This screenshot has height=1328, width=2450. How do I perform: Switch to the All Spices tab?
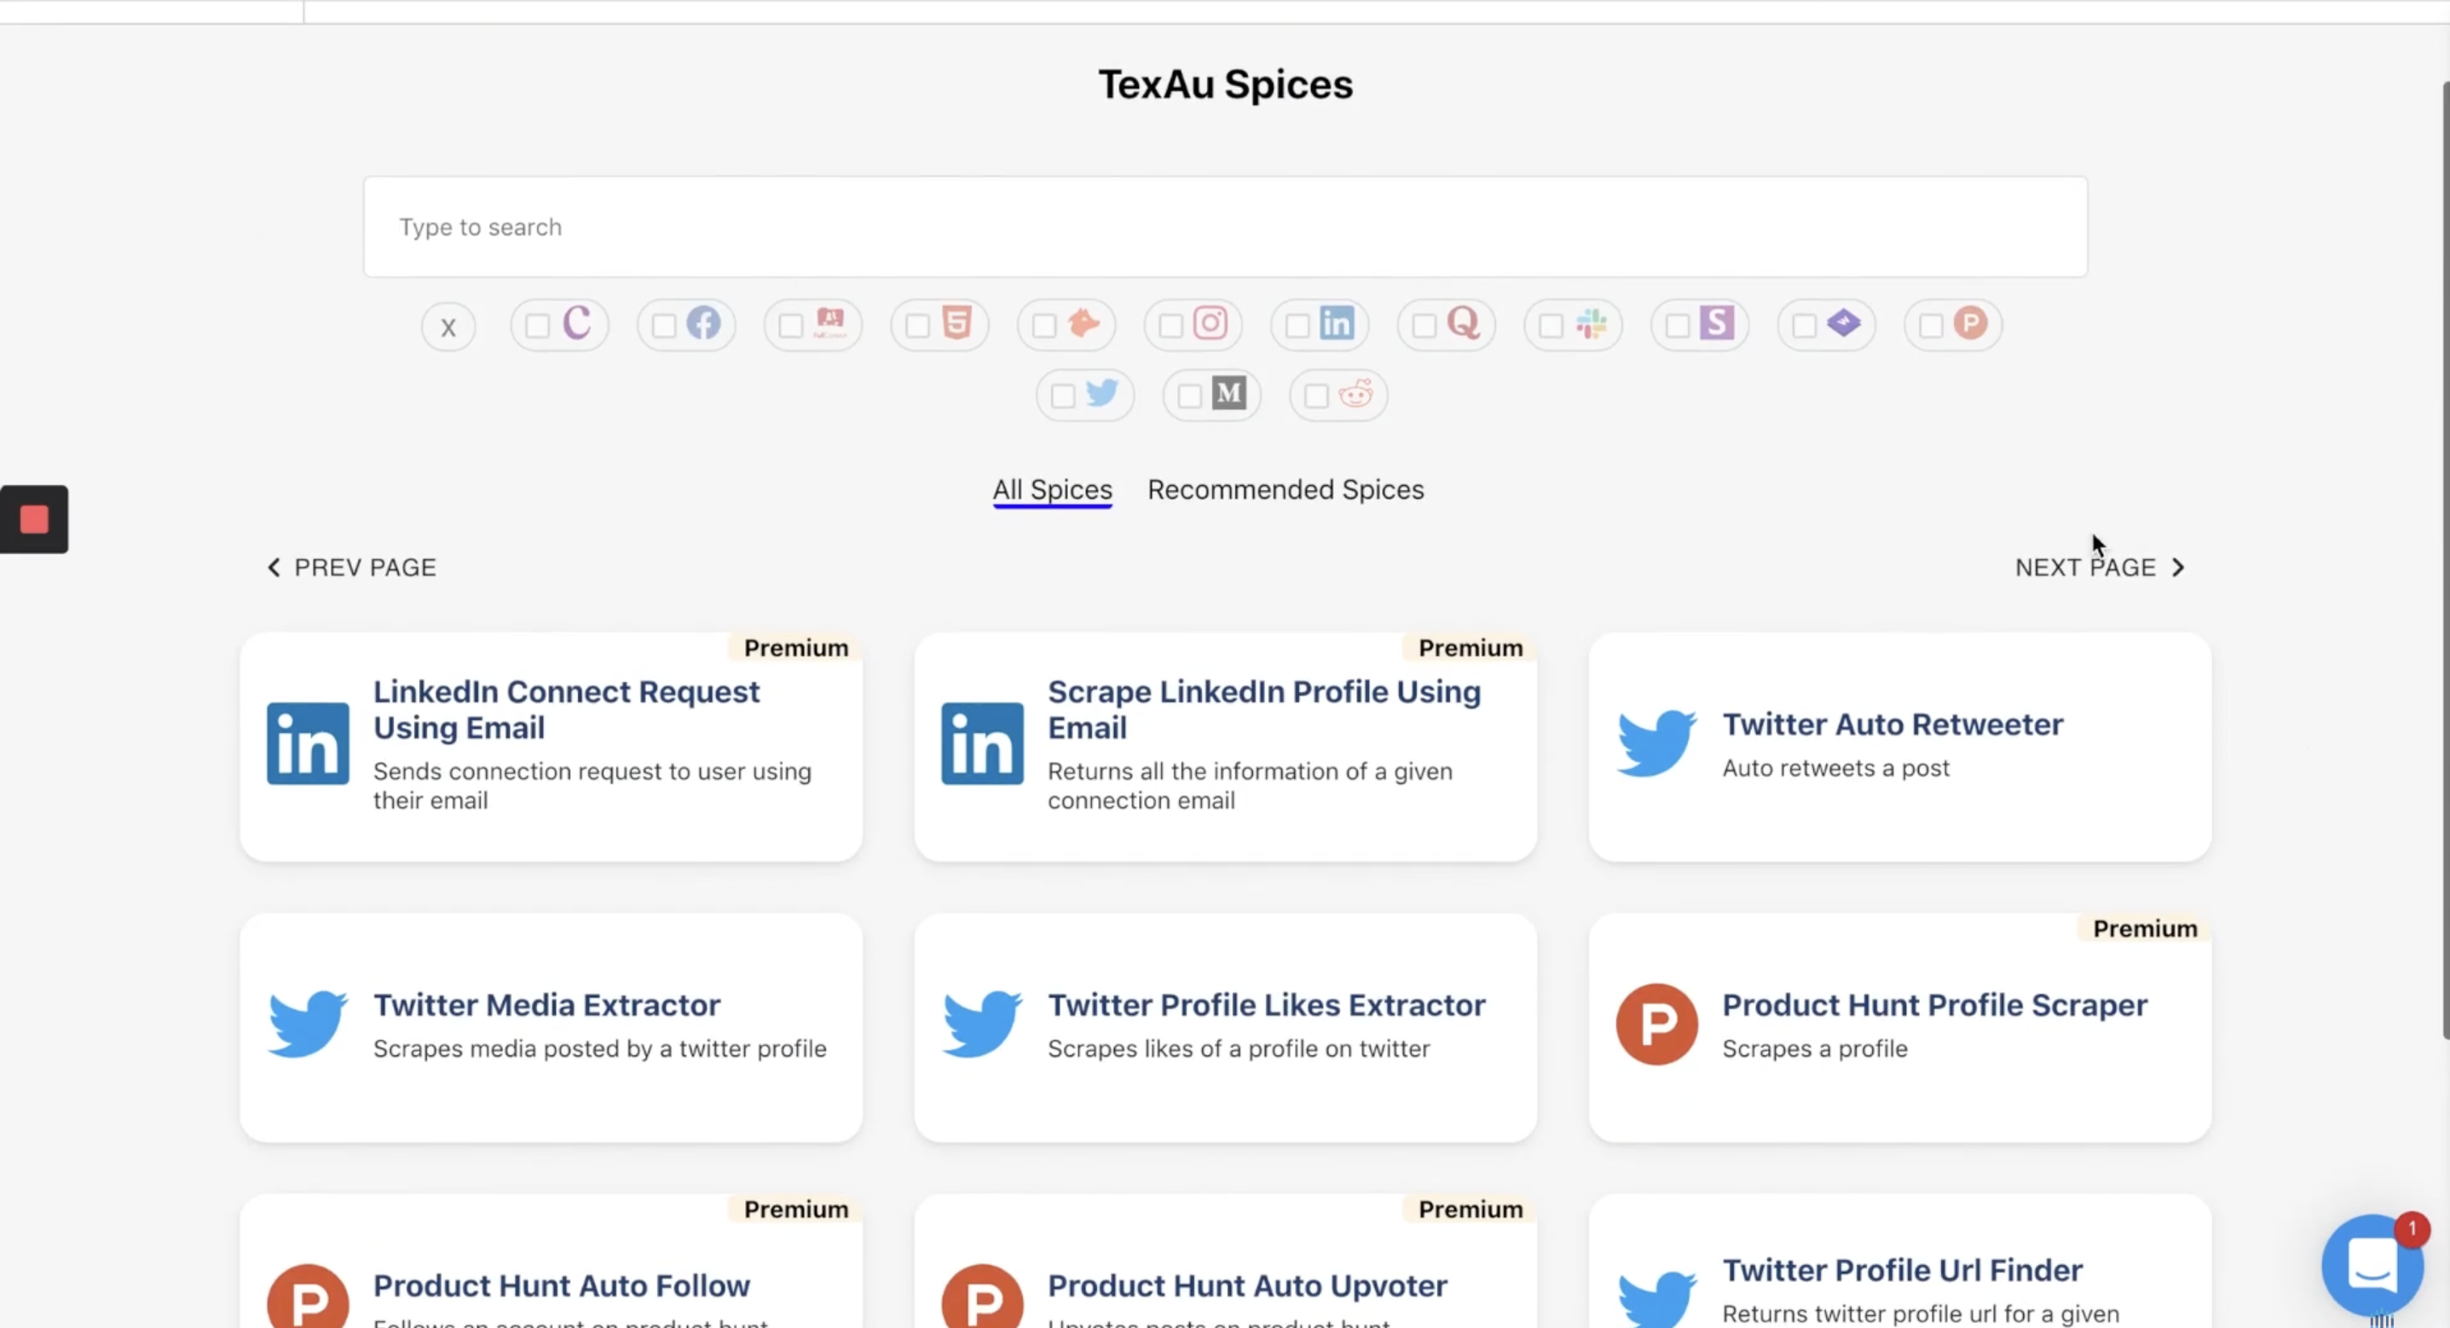pyautogui.click(x=1052, y=490)
